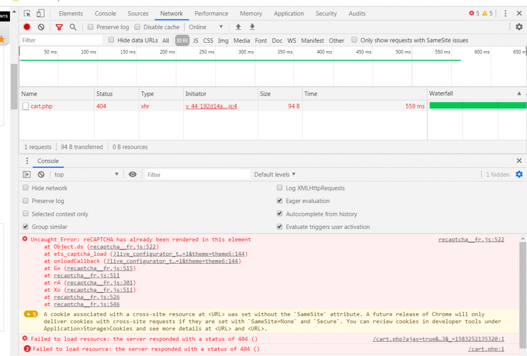Switch to the Elements tab
The height and width of the screenshot is (356, 527).
click(x=71, y=14)
